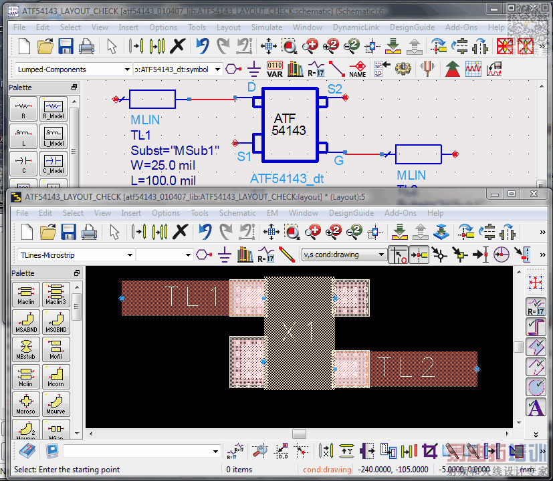553x481 pixels.
Task: Undock Schematic Palette panel button
Action: point(74,88)
